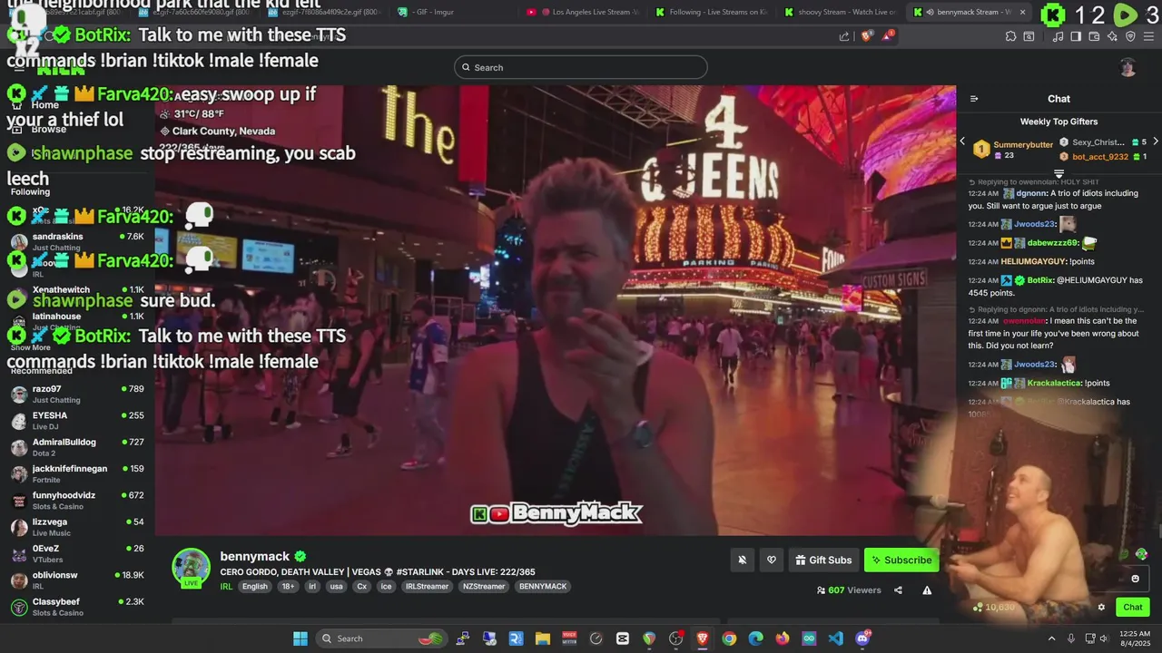Open jackknifefinnegan recommended channel
Image resolution: width=1162 pixels, height=653 pixels.
coord(77,473)
